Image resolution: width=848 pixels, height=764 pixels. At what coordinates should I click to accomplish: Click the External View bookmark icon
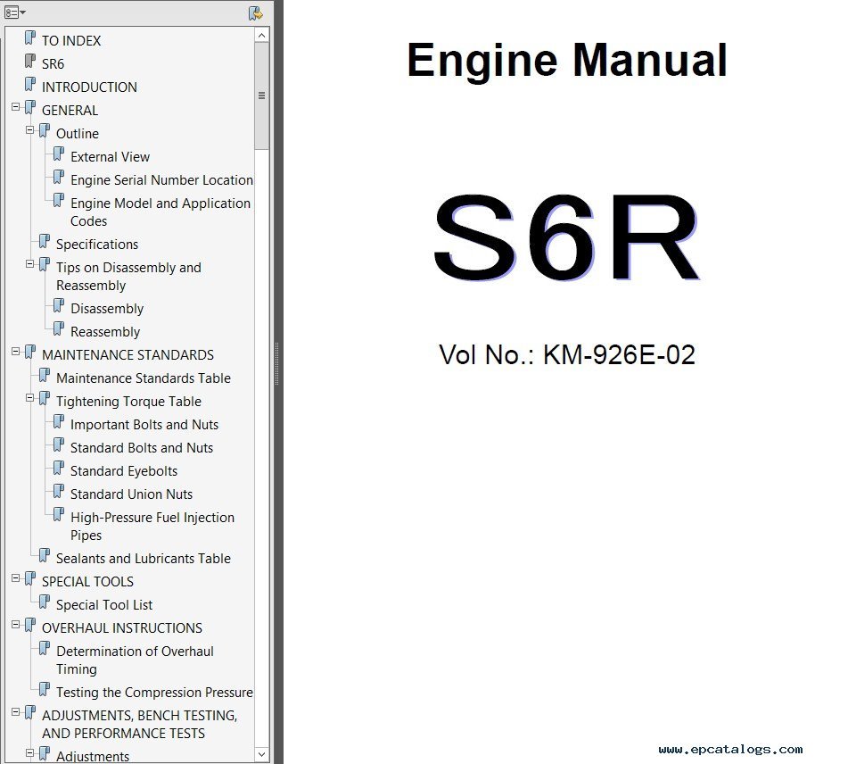(59, 154)
